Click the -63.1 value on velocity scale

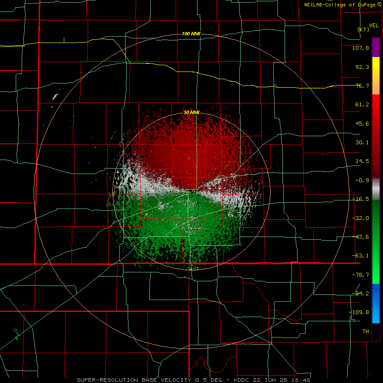click(360, 256)
